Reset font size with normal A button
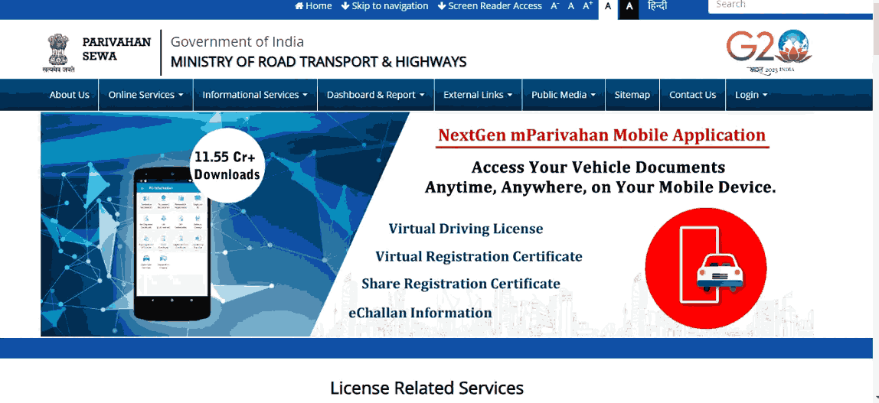879x403 pixels. [571, 6]
